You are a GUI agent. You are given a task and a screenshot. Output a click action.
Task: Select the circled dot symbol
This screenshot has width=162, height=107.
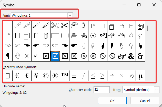[93, 36]
